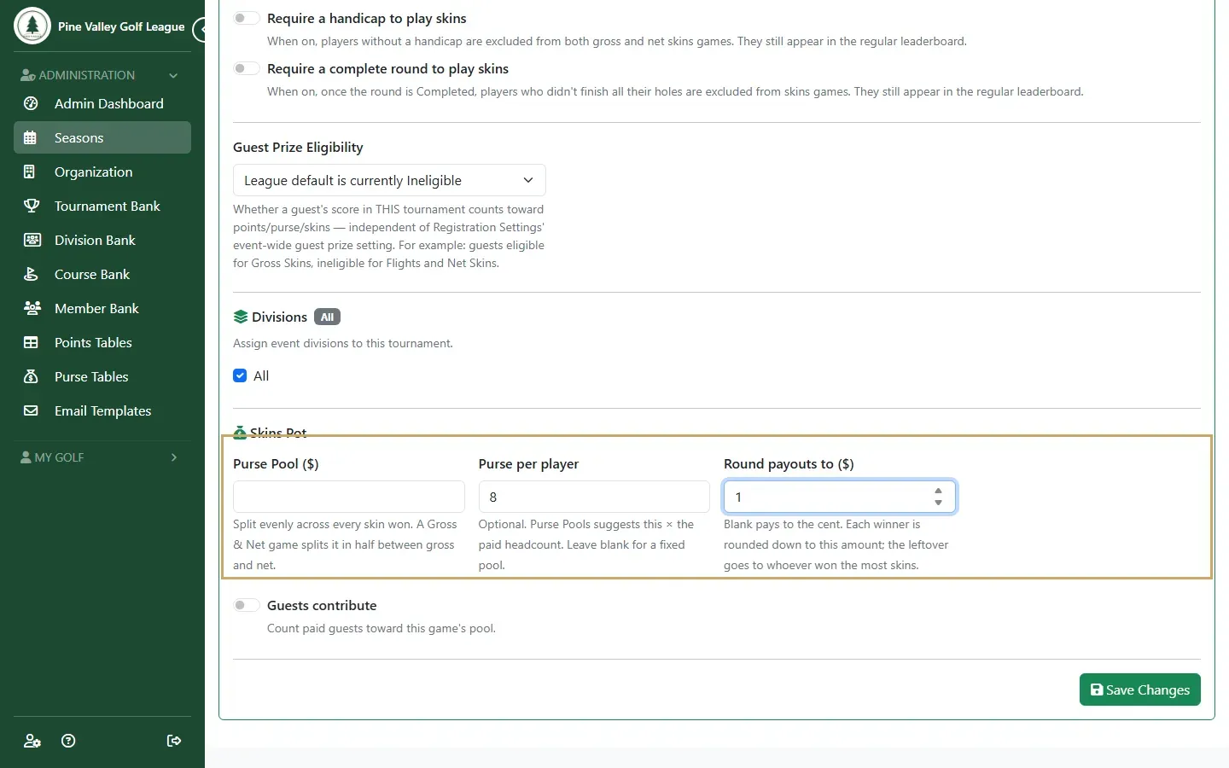Click the Course Bank golf icon
Viewport: 1229px width, 768px height.
31,274
